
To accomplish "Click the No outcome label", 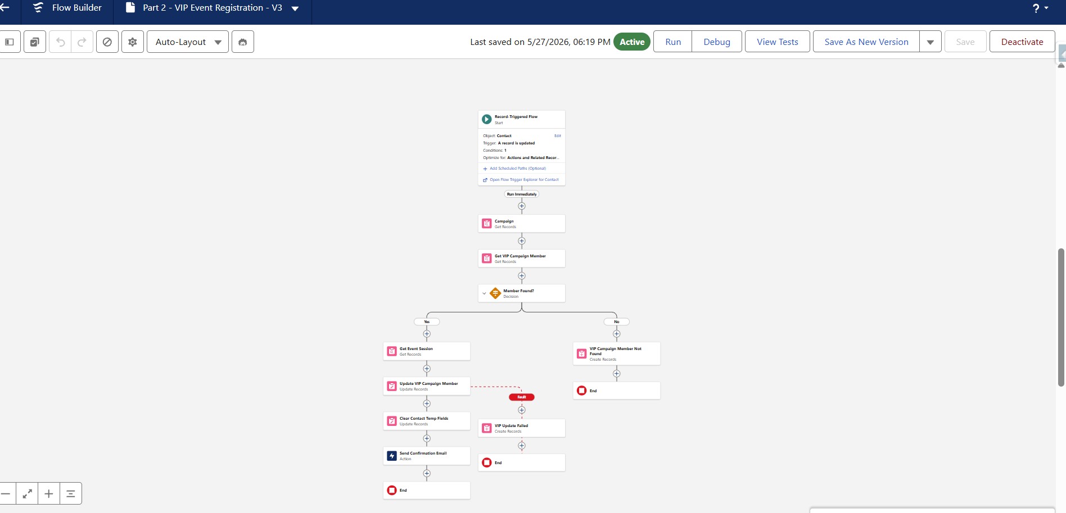I will [617, 322].
